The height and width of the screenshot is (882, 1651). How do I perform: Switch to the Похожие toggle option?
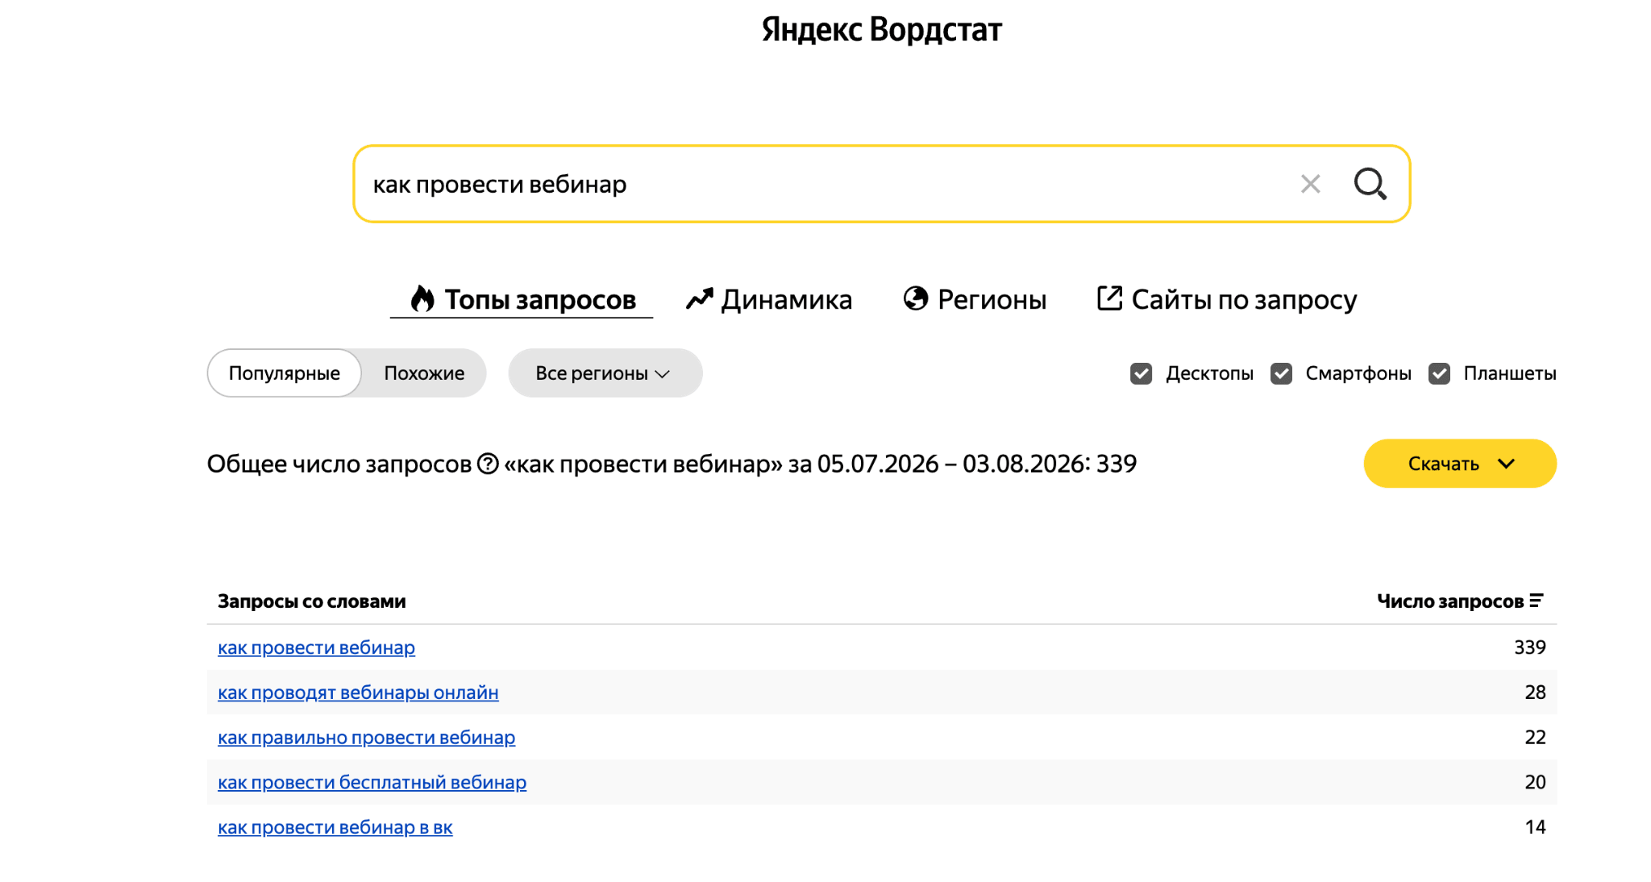pyautogui.click(x=424, y=373)
